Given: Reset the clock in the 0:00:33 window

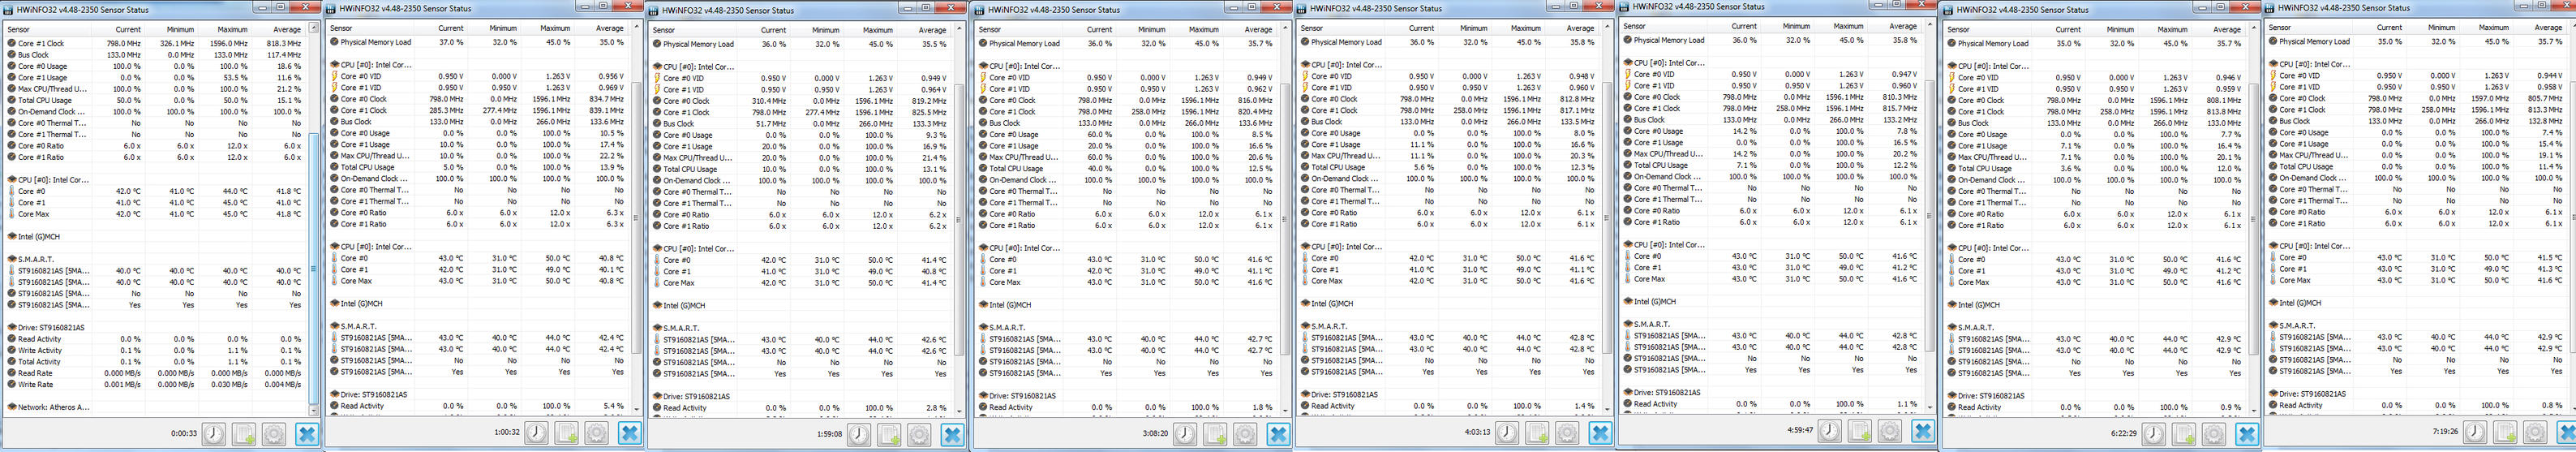Looking at the screenshot, I should [214, 433].
